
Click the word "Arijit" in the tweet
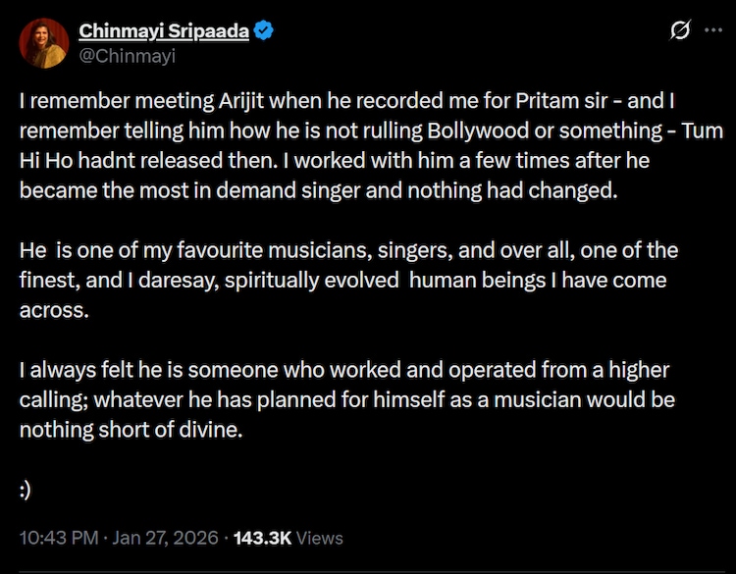click(x=222, y=100)
